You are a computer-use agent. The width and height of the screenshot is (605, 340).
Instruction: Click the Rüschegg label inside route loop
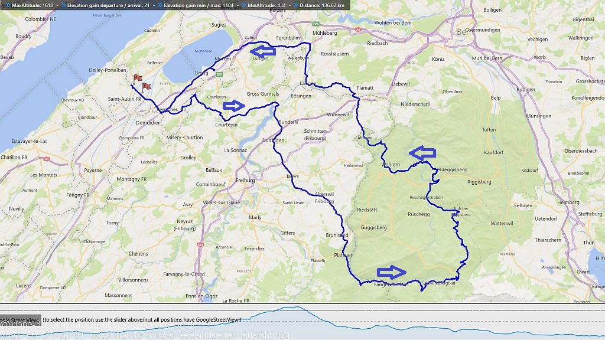420,214
